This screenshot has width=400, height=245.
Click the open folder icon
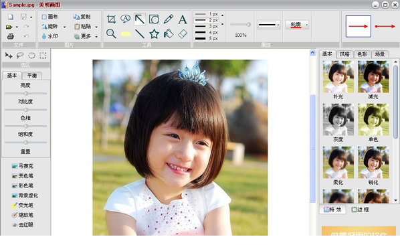tap(9, 27)
